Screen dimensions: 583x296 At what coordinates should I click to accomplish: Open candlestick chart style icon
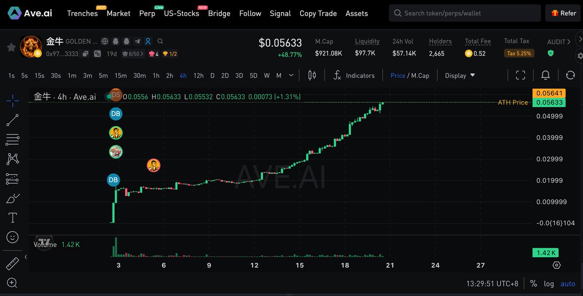[312, 75]
